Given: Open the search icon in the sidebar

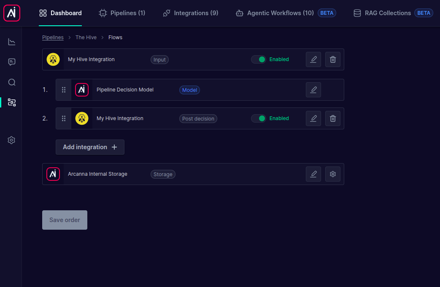Looking at the screenshot, I should coord(11,82).
